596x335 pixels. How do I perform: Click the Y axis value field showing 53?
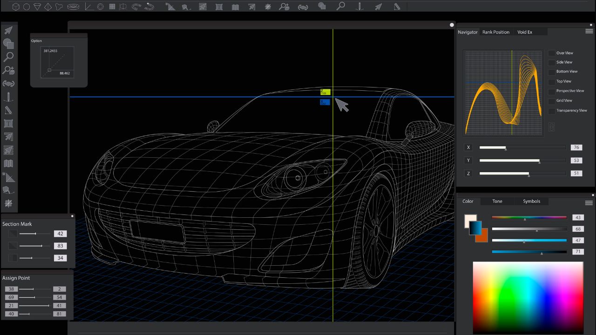coord(576,161)
